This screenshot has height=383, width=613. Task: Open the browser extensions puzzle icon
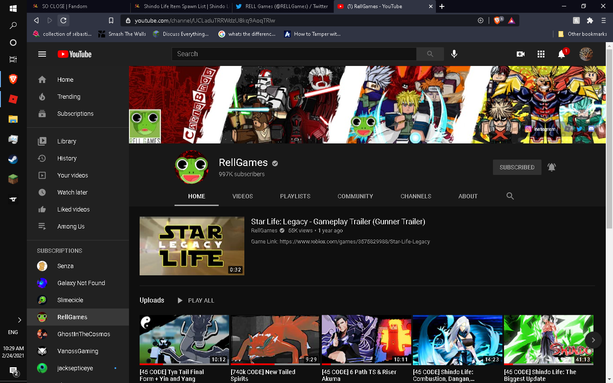point(590,20)
